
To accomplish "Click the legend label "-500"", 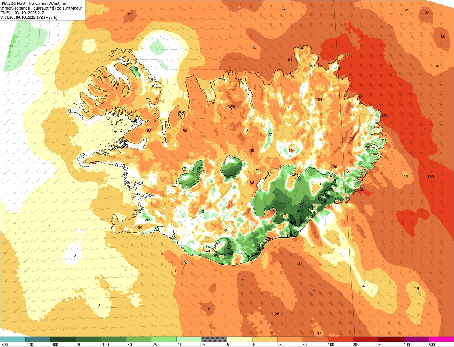I will point(4,345).
